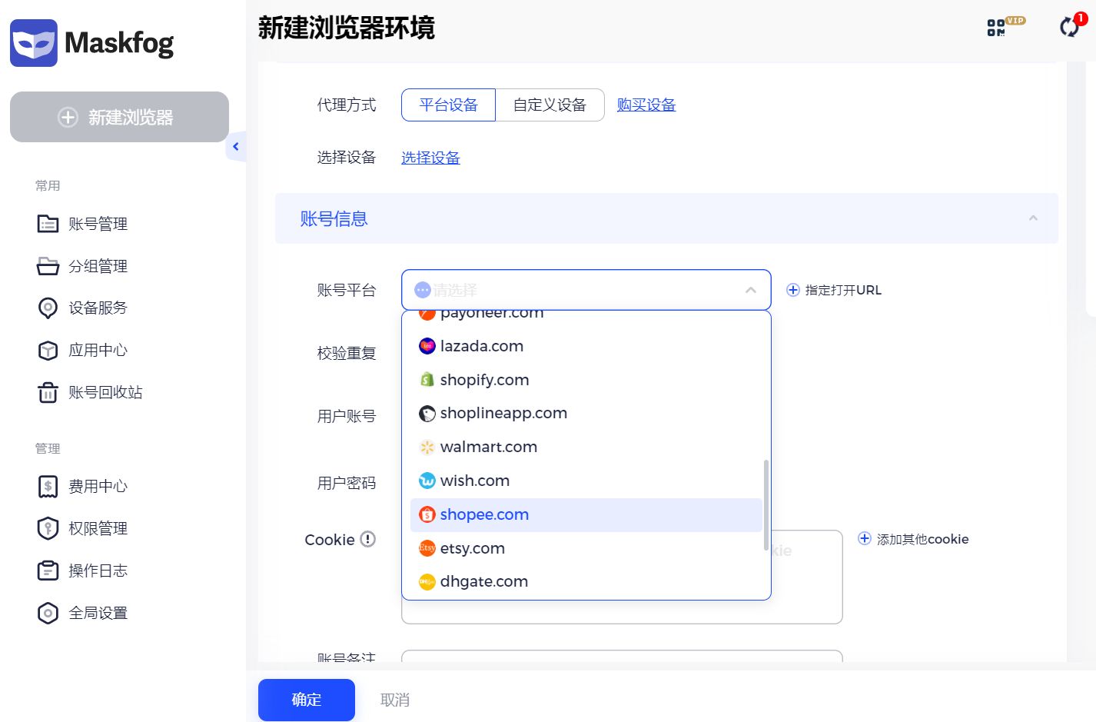Open 设备服务 in the sidebar
The height and width of the screenshot is (722, 1096).
coord(98,308)
